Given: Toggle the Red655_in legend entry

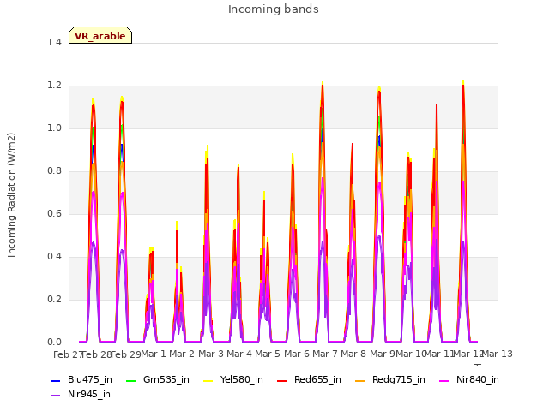Looking at the screenshot, I should coord(309,379).
